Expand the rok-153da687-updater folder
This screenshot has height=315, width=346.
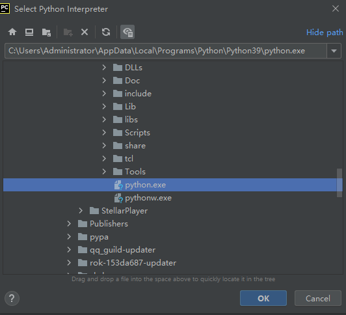(x=69, y=263)
